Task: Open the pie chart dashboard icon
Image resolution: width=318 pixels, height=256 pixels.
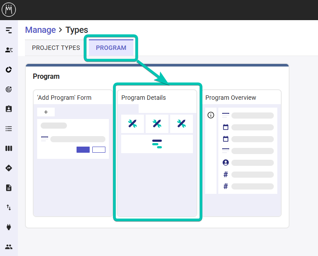Action: click(x=9, y=70)
